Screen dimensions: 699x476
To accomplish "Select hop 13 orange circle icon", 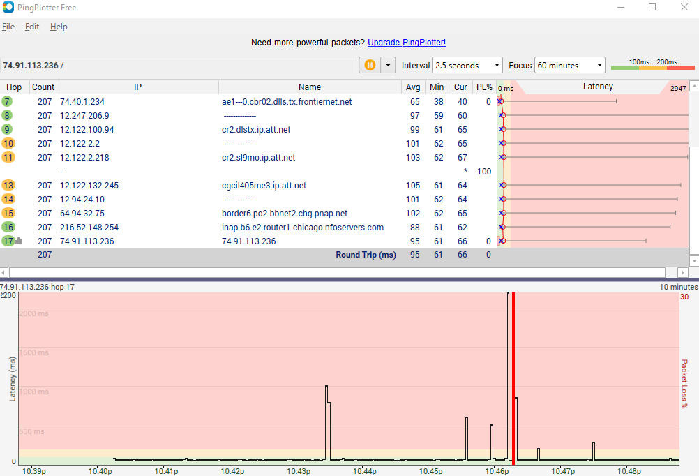I will [x=8, y=185].
